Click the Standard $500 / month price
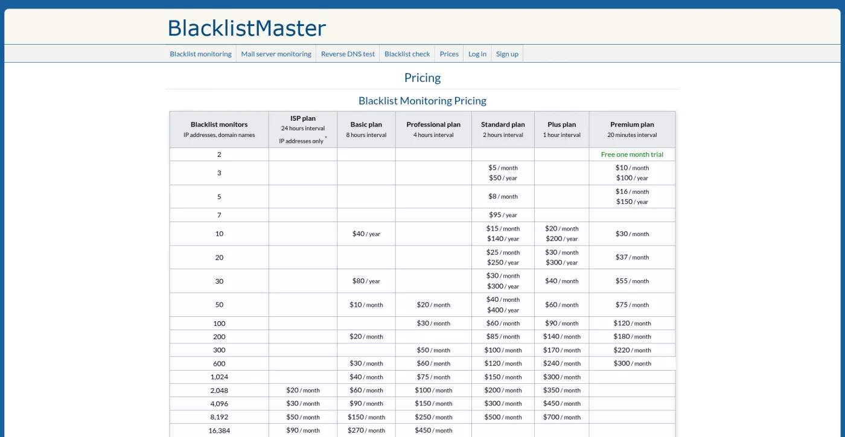Screen dimensions: 845x437 tap(503, 417)
